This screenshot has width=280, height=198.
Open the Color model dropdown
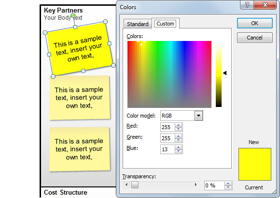pos(198,116)
